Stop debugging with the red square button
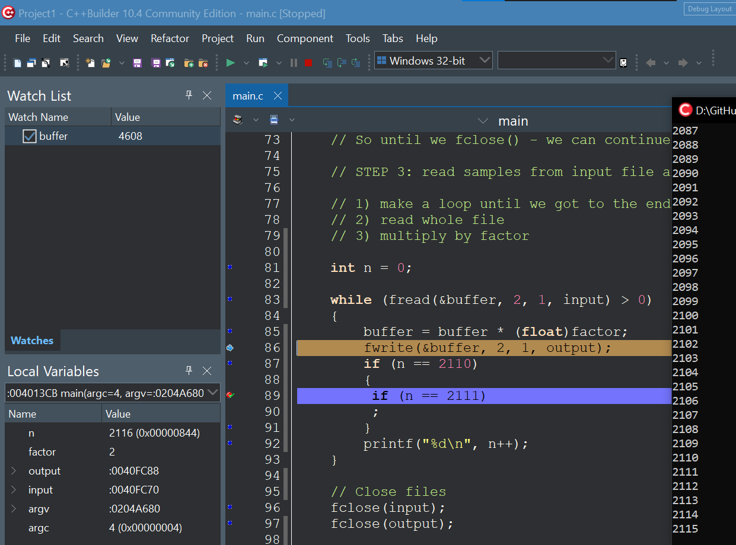This screenshot has width=736, height=545. coord(308,62)
